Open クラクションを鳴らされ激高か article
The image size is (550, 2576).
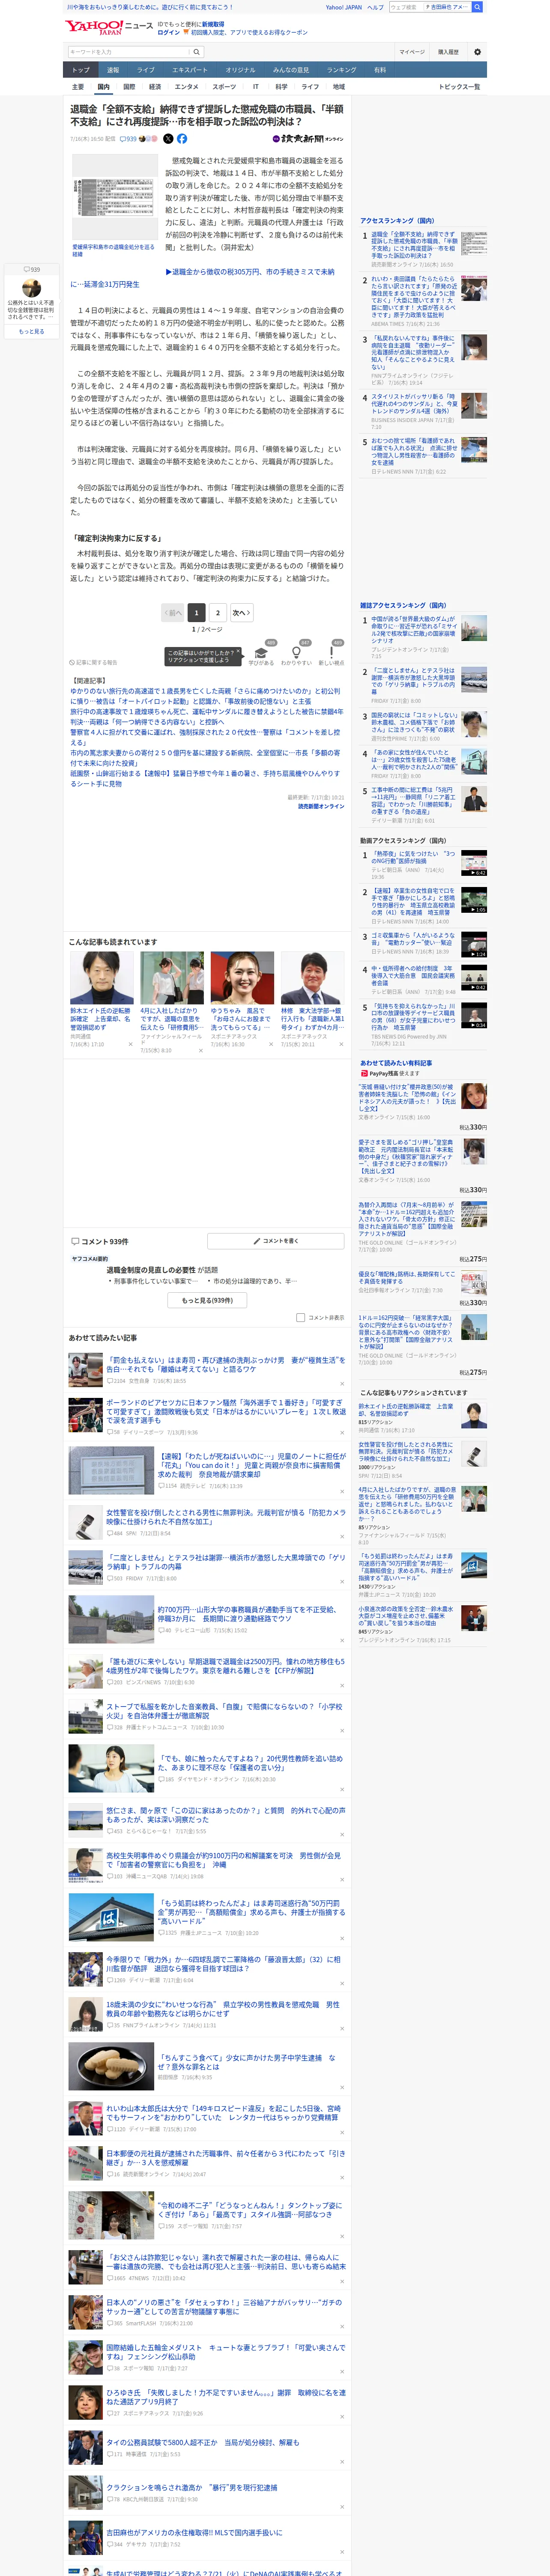tap(191, 2487)
